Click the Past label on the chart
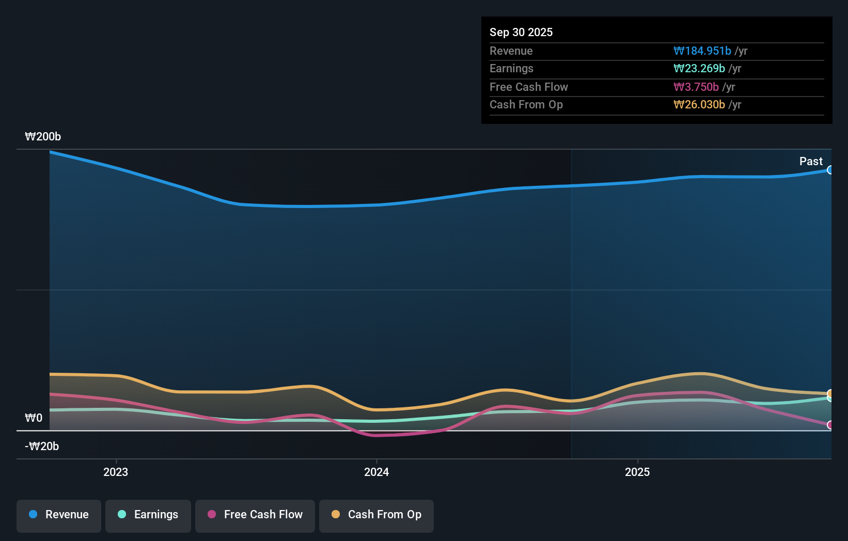Screen dimensions: 848x541 (810, 161)
